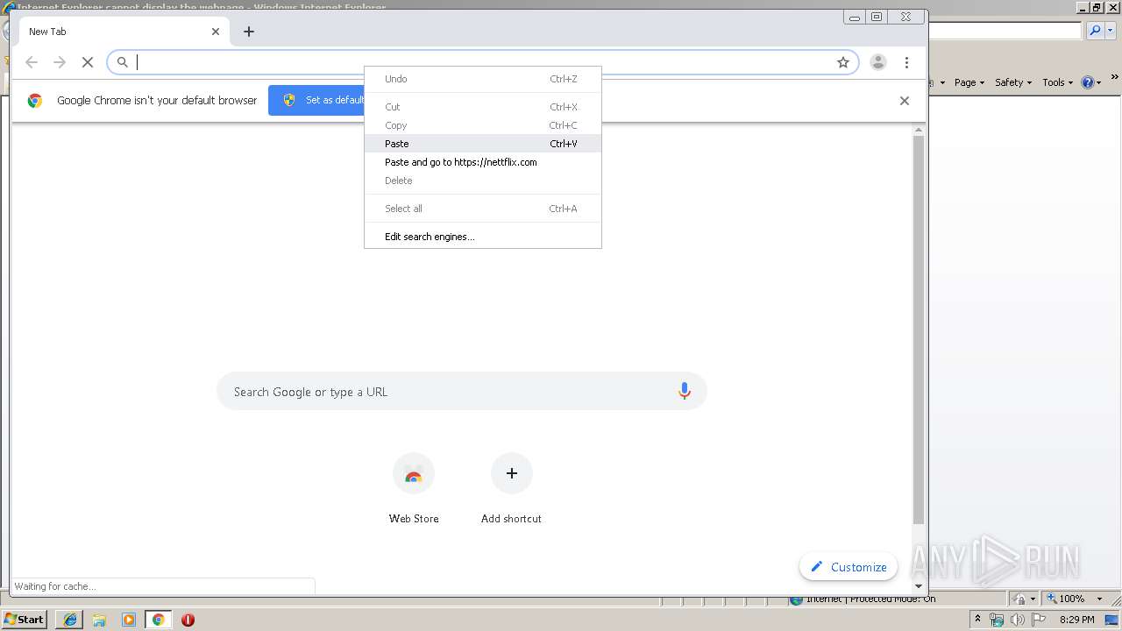Click the IE status bar security lock dropdown
The image size is (1122, 631).
tap(1025, 599)
